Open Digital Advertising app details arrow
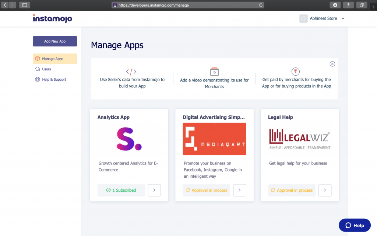Viewport: 377px width, 236px height. click(x=240, y=190)
